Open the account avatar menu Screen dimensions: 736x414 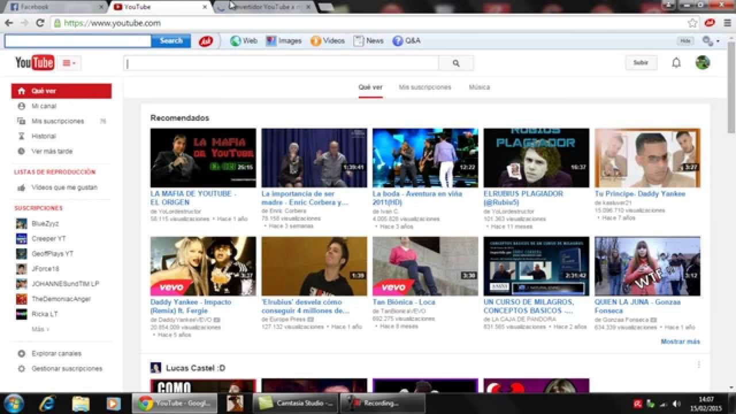coord(703,63)
